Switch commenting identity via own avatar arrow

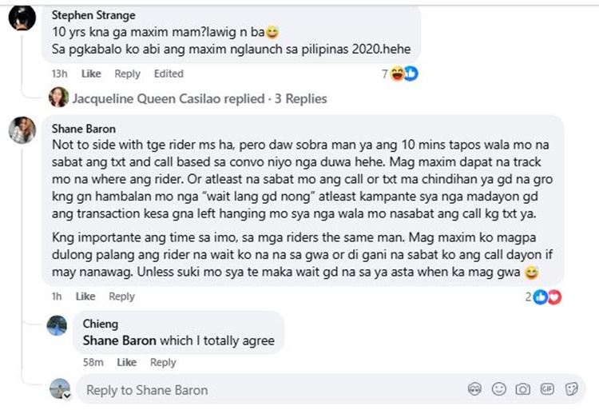[x=67, y=396]
